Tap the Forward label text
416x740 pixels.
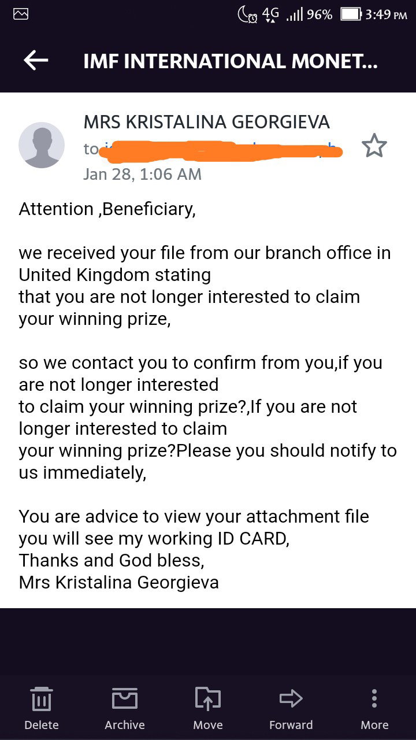[x=291, y=725]
